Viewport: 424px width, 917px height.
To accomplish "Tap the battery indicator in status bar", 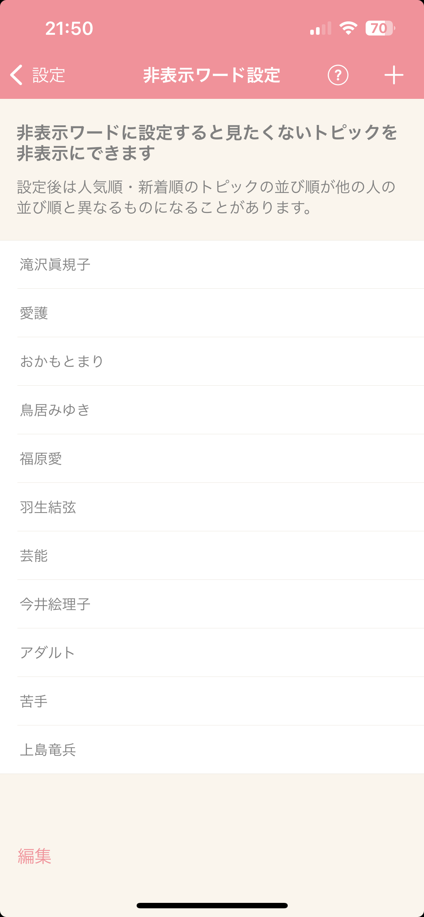I will tap(380, 28).
